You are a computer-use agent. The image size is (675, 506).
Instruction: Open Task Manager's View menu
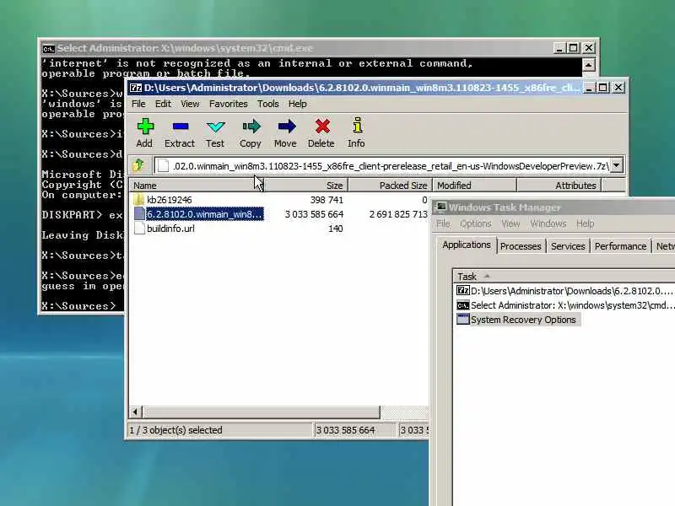pyautogui.click(x=510, y=223)
